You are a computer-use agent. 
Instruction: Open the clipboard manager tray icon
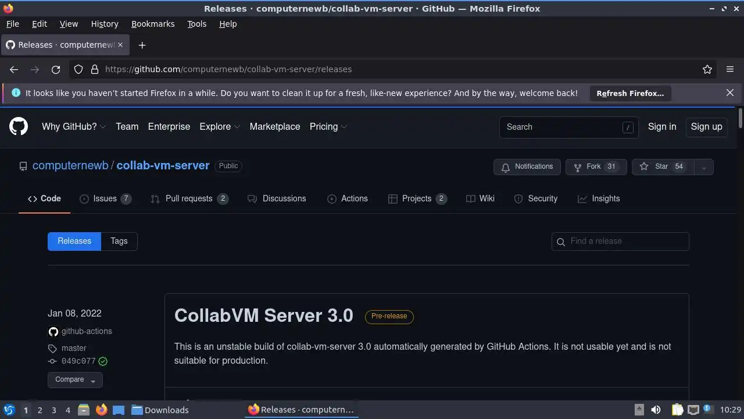click(677, 410)
